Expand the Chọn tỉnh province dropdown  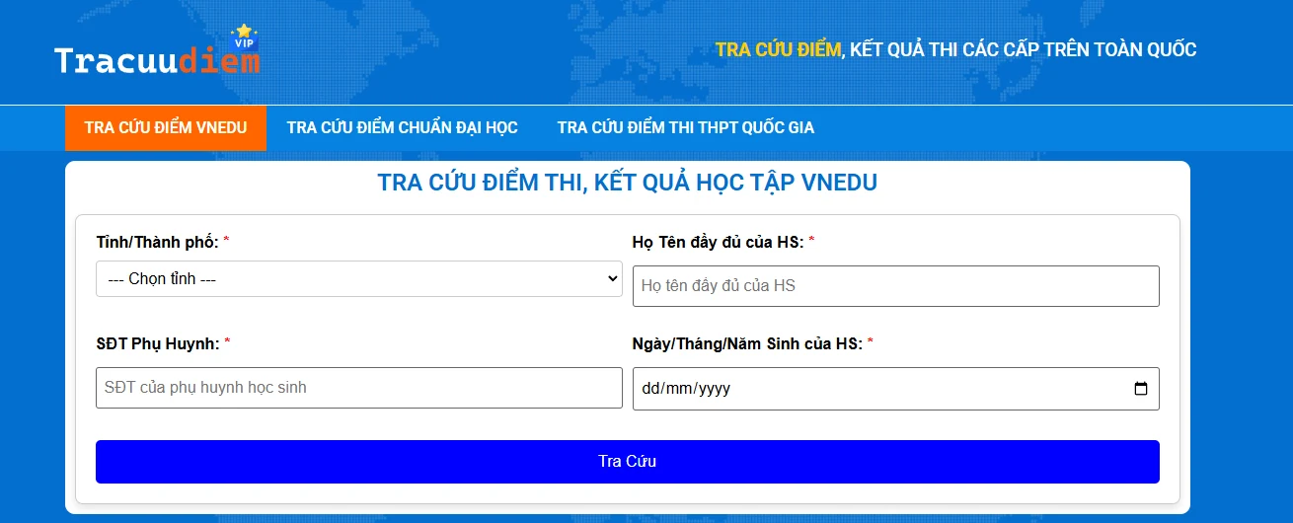coord(359,279)
